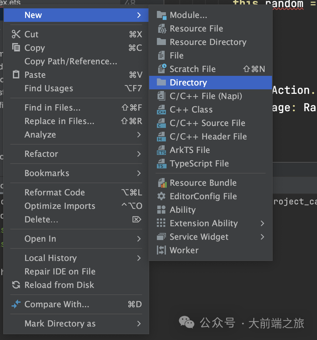The image size is (317, 340).
Task: Click the Ability grid icon
Action: click(x=161, y=210)
